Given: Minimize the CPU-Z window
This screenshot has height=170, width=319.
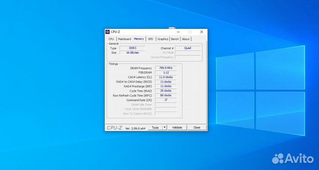Looking at the screenshot, I should coord(178,32).
